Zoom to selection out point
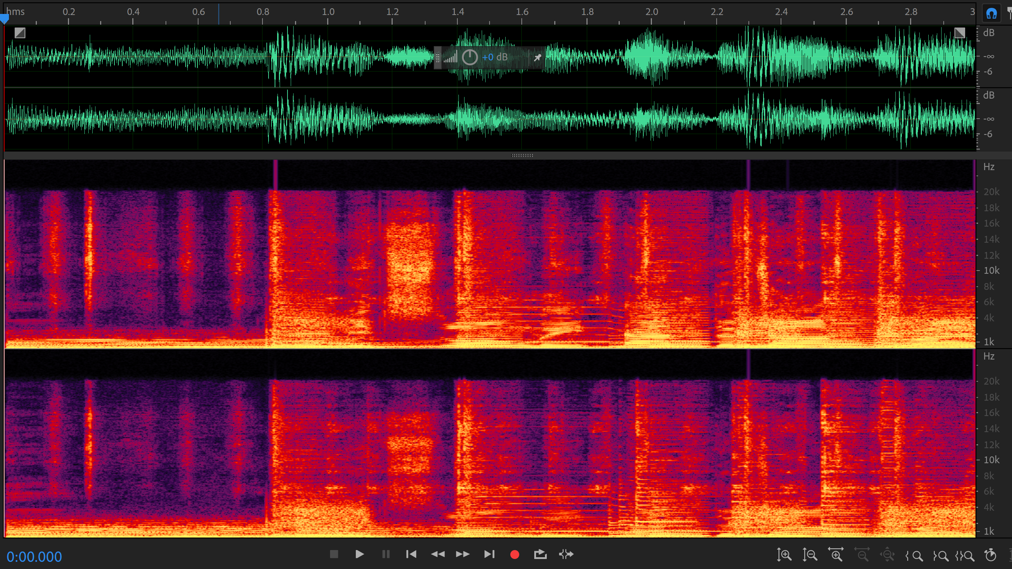Viewport: 1012px width, 569px height. (940, 556)
